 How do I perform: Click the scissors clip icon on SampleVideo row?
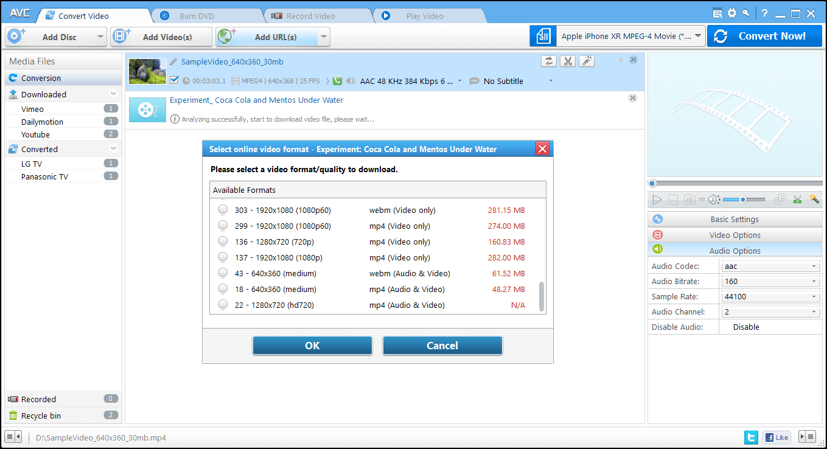pos(568,61)
